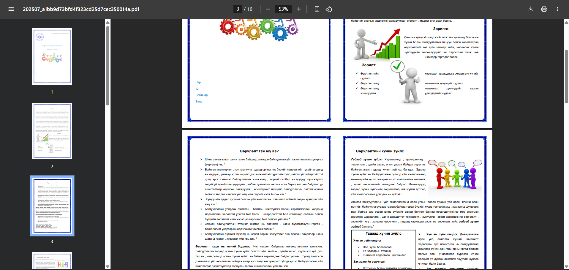This screenshot has height=270, width=569.
Task: Click the total page count '10'
Action: [250, 9]
